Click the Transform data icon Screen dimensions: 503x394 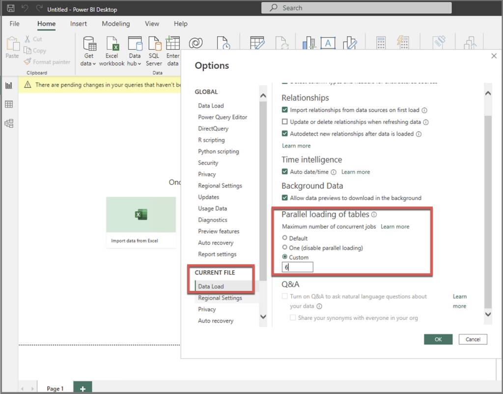(x=258, y=43)
